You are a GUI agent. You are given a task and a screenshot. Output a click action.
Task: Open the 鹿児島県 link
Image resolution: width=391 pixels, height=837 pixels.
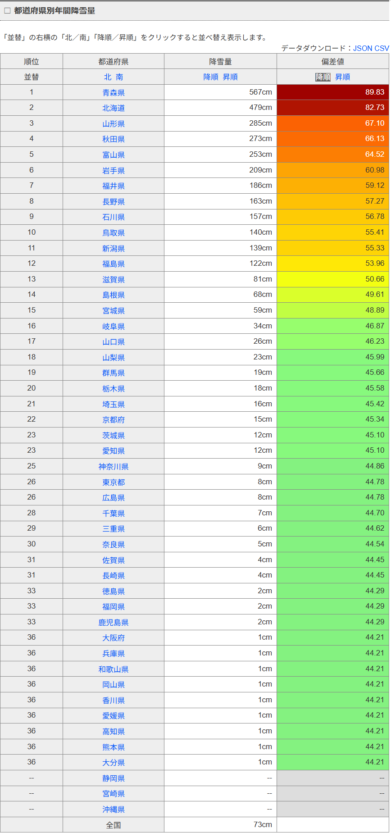(114, 623)
